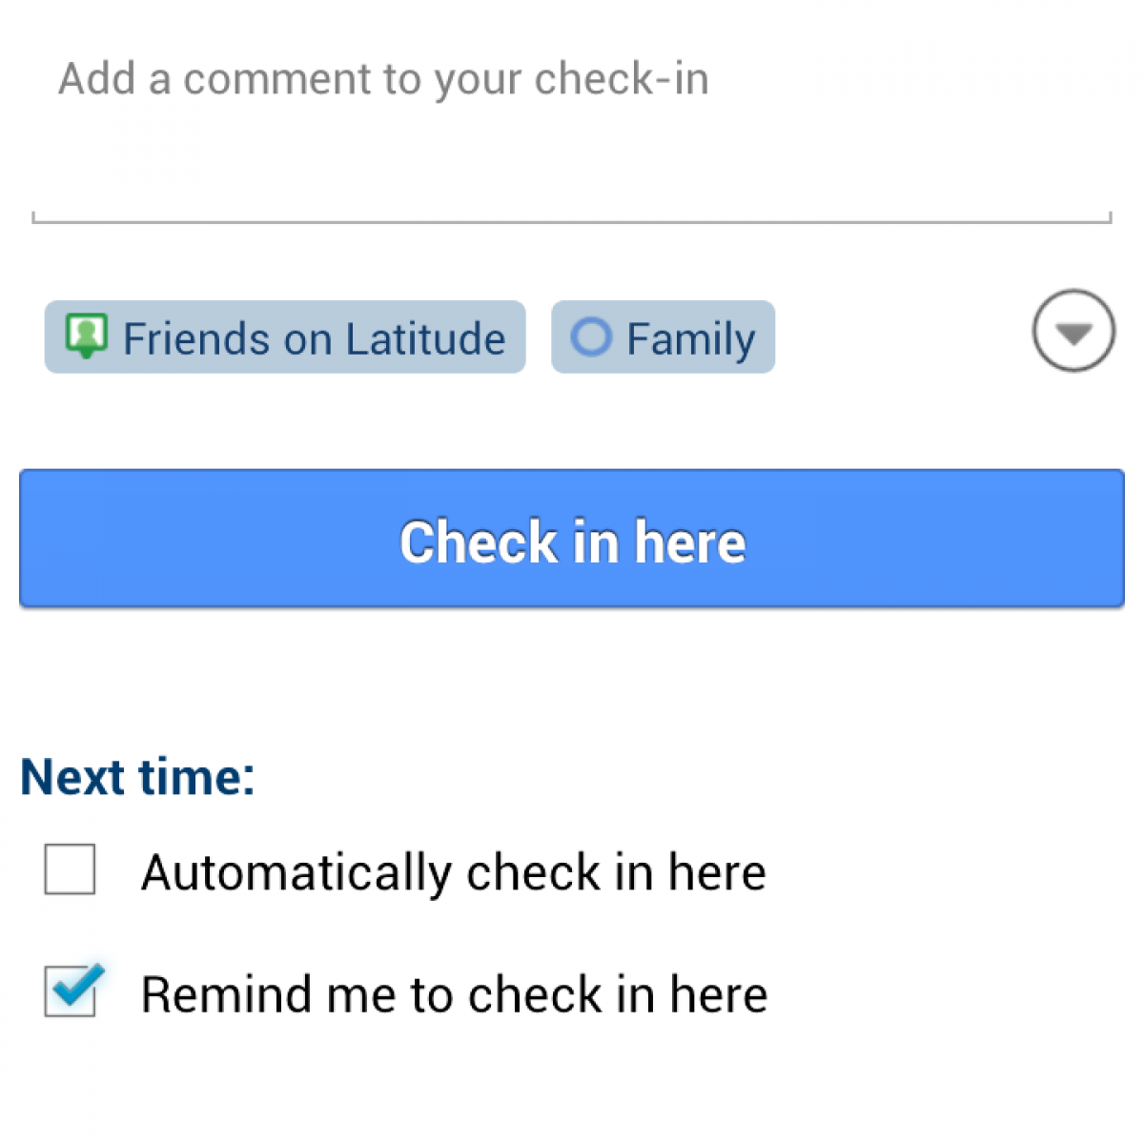The width and height of the screenshot is (1144, 1144).
Task: Uncheck Remind me to check in here
Action: coord(70,992)
